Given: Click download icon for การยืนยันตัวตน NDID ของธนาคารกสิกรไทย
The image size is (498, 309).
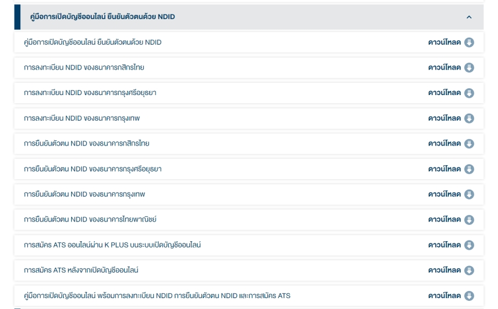Looking at the screenshot, I should (x=469, y=144).
